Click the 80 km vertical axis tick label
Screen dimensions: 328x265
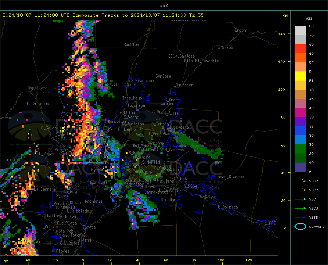(x=283, y=117)
